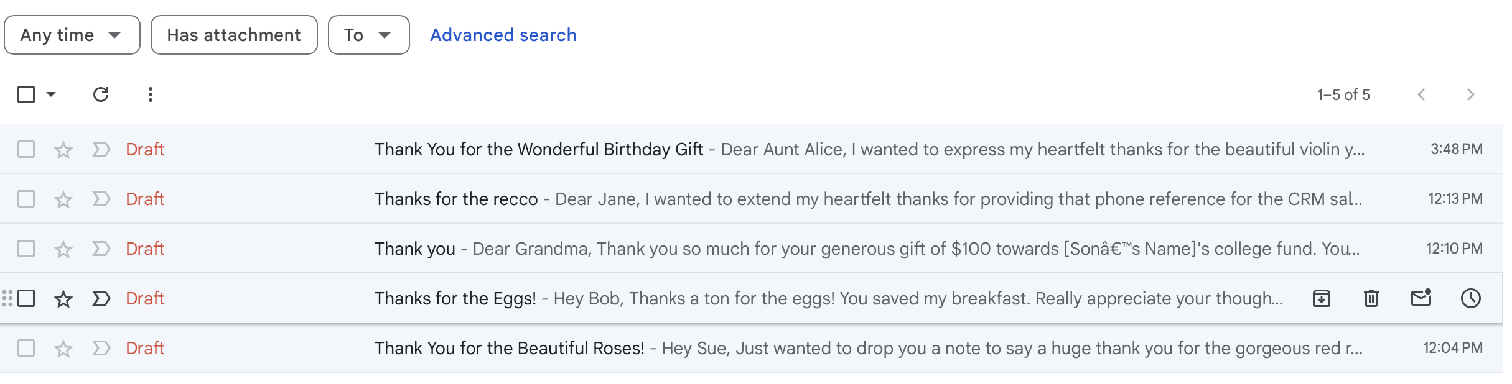Expand the Any time filter dropdown
1512x384 pixels.
(x=72, y=35)
